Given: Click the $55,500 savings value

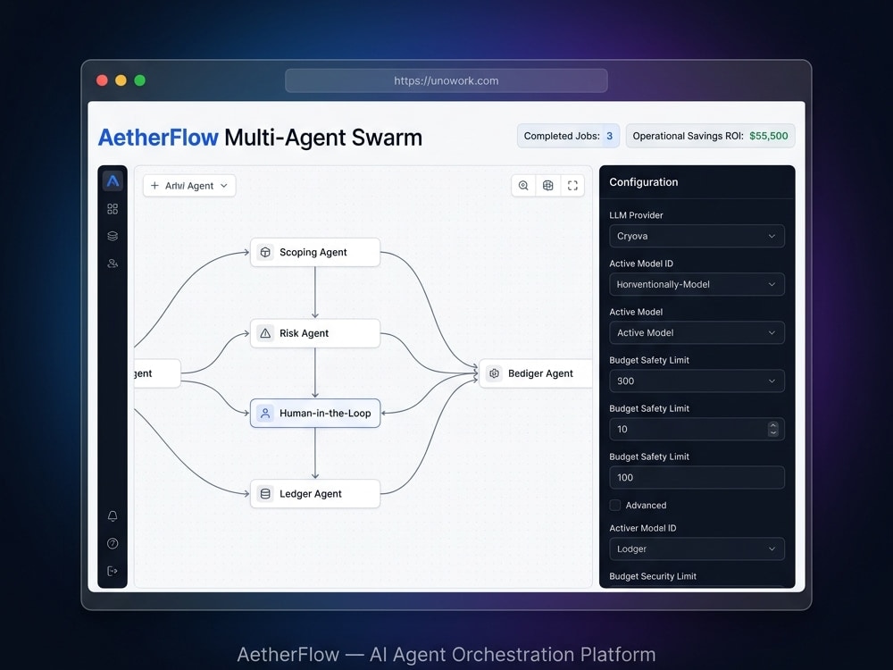Looking at the screenshot, I should point(768,136).
